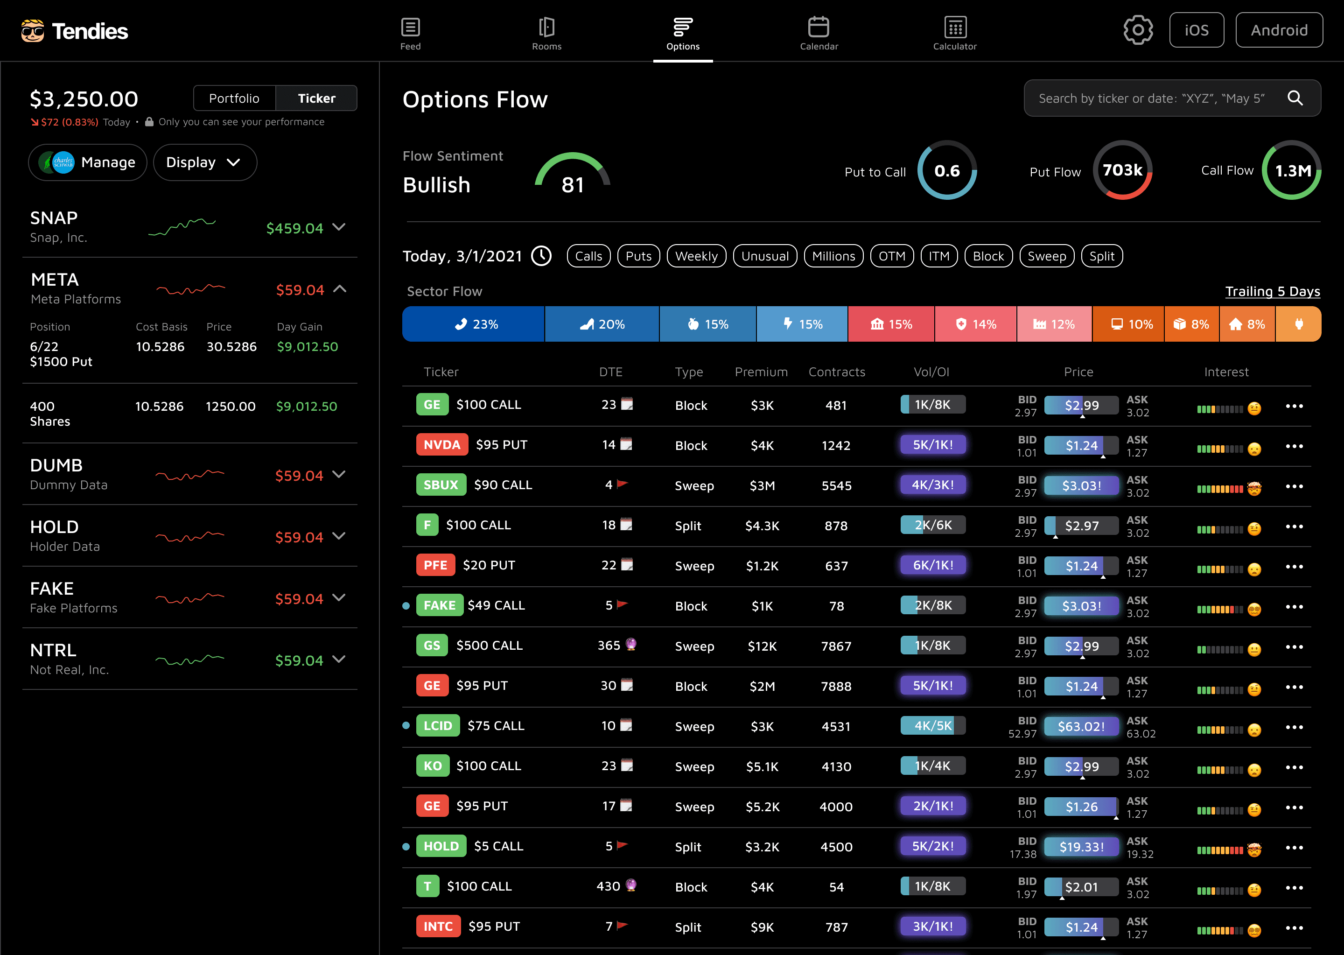Select the blue 15% apple sector segment
This screenshot has height=955, width=1344.
708,324
